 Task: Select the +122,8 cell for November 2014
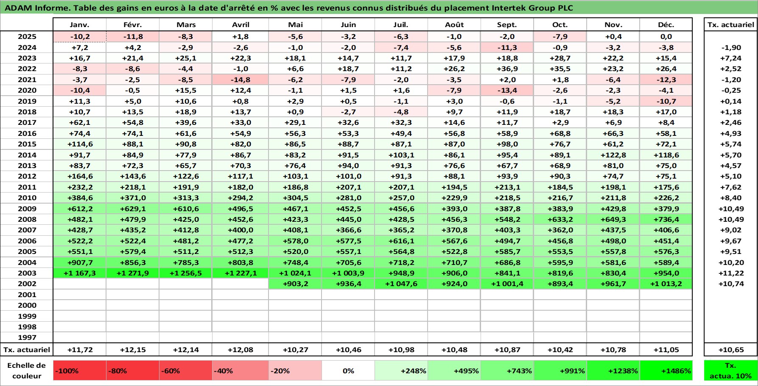click(x=613, y=155)
